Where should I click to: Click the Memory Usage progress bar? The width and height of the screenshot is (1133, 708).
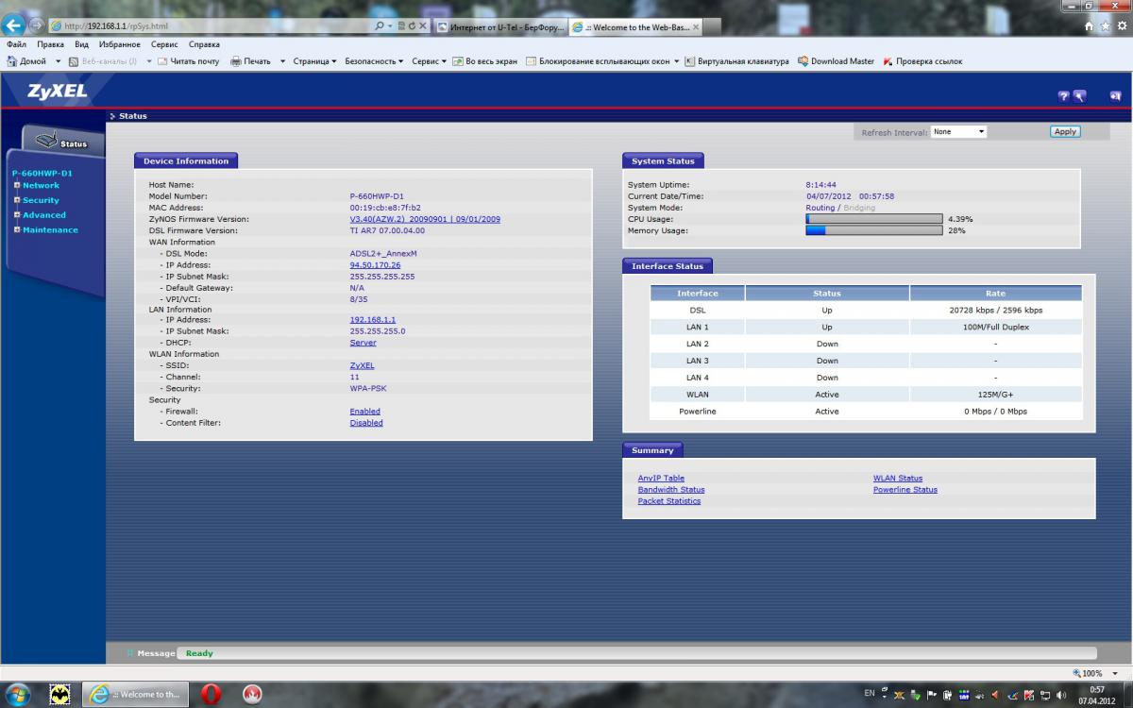873,230
